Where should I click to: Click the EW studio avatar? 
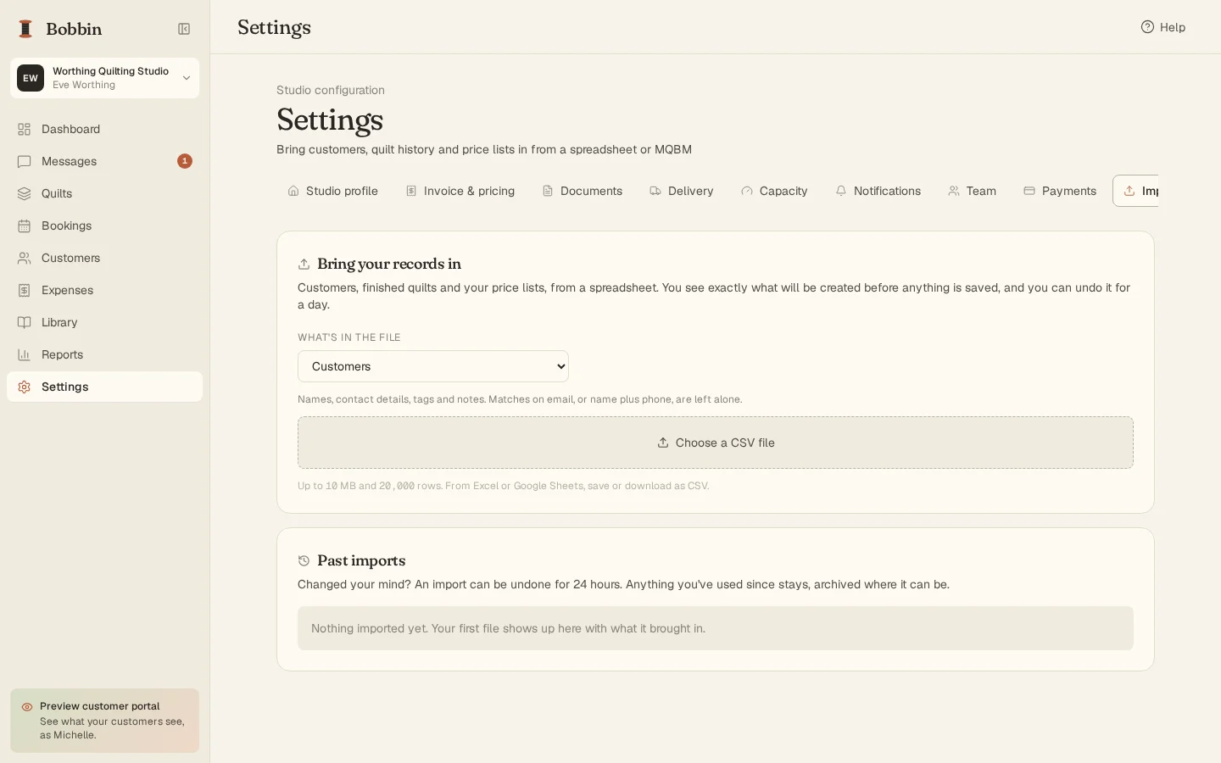tap(31, 78)
